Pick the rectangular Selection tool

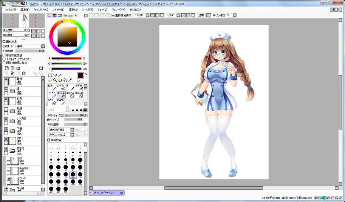click(x=50, y=75)
